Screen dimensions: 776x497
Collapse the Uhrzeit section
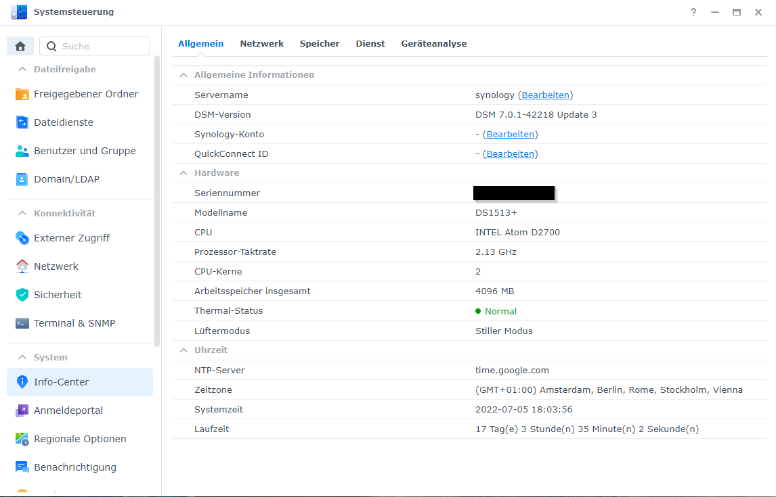point(184,350)
